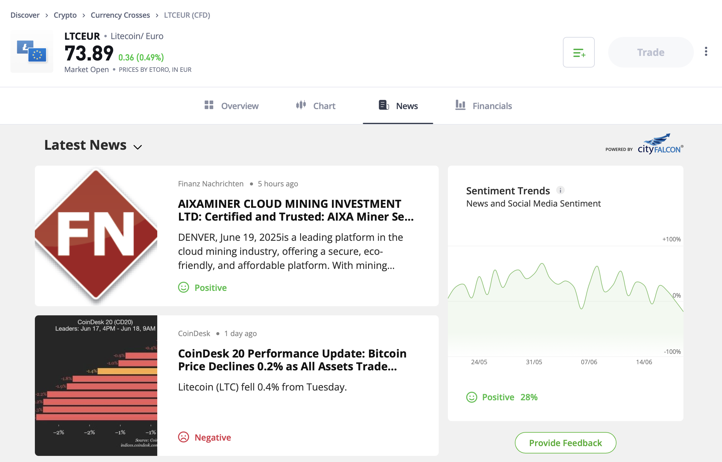The height and width of the screenshot is (462, 722).
Task: Click the Financials bar chart icon
Action: (x=460, y=105)
